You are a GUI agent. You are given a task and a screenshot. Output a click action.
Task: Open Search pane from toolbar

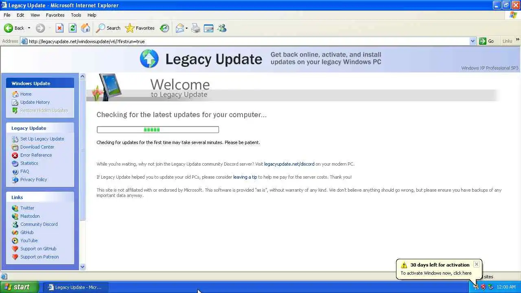pyautogui.click(x=108, y=28)
